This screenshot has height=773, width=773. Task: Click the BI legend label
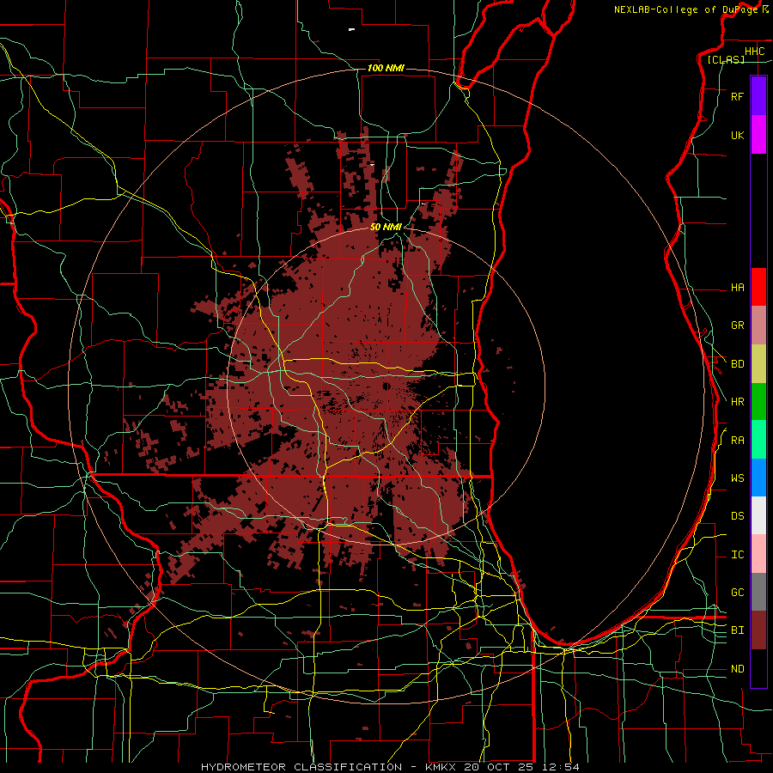click(x=737, y=630)
